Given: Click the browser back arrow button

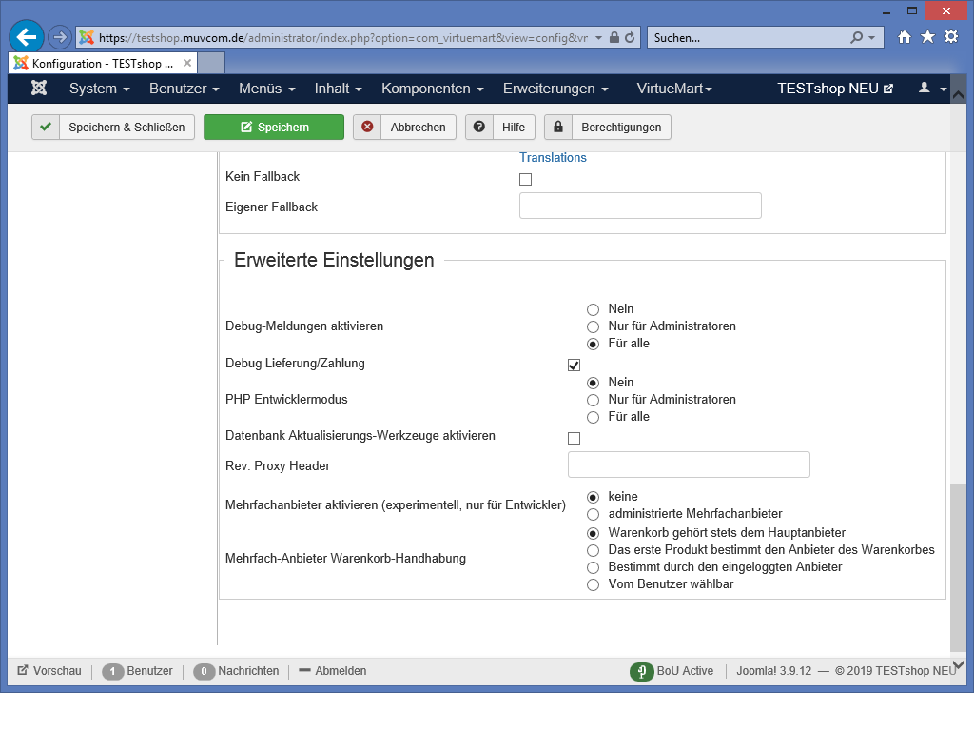Looking at the screenshot, I should (x=27, y=37).
